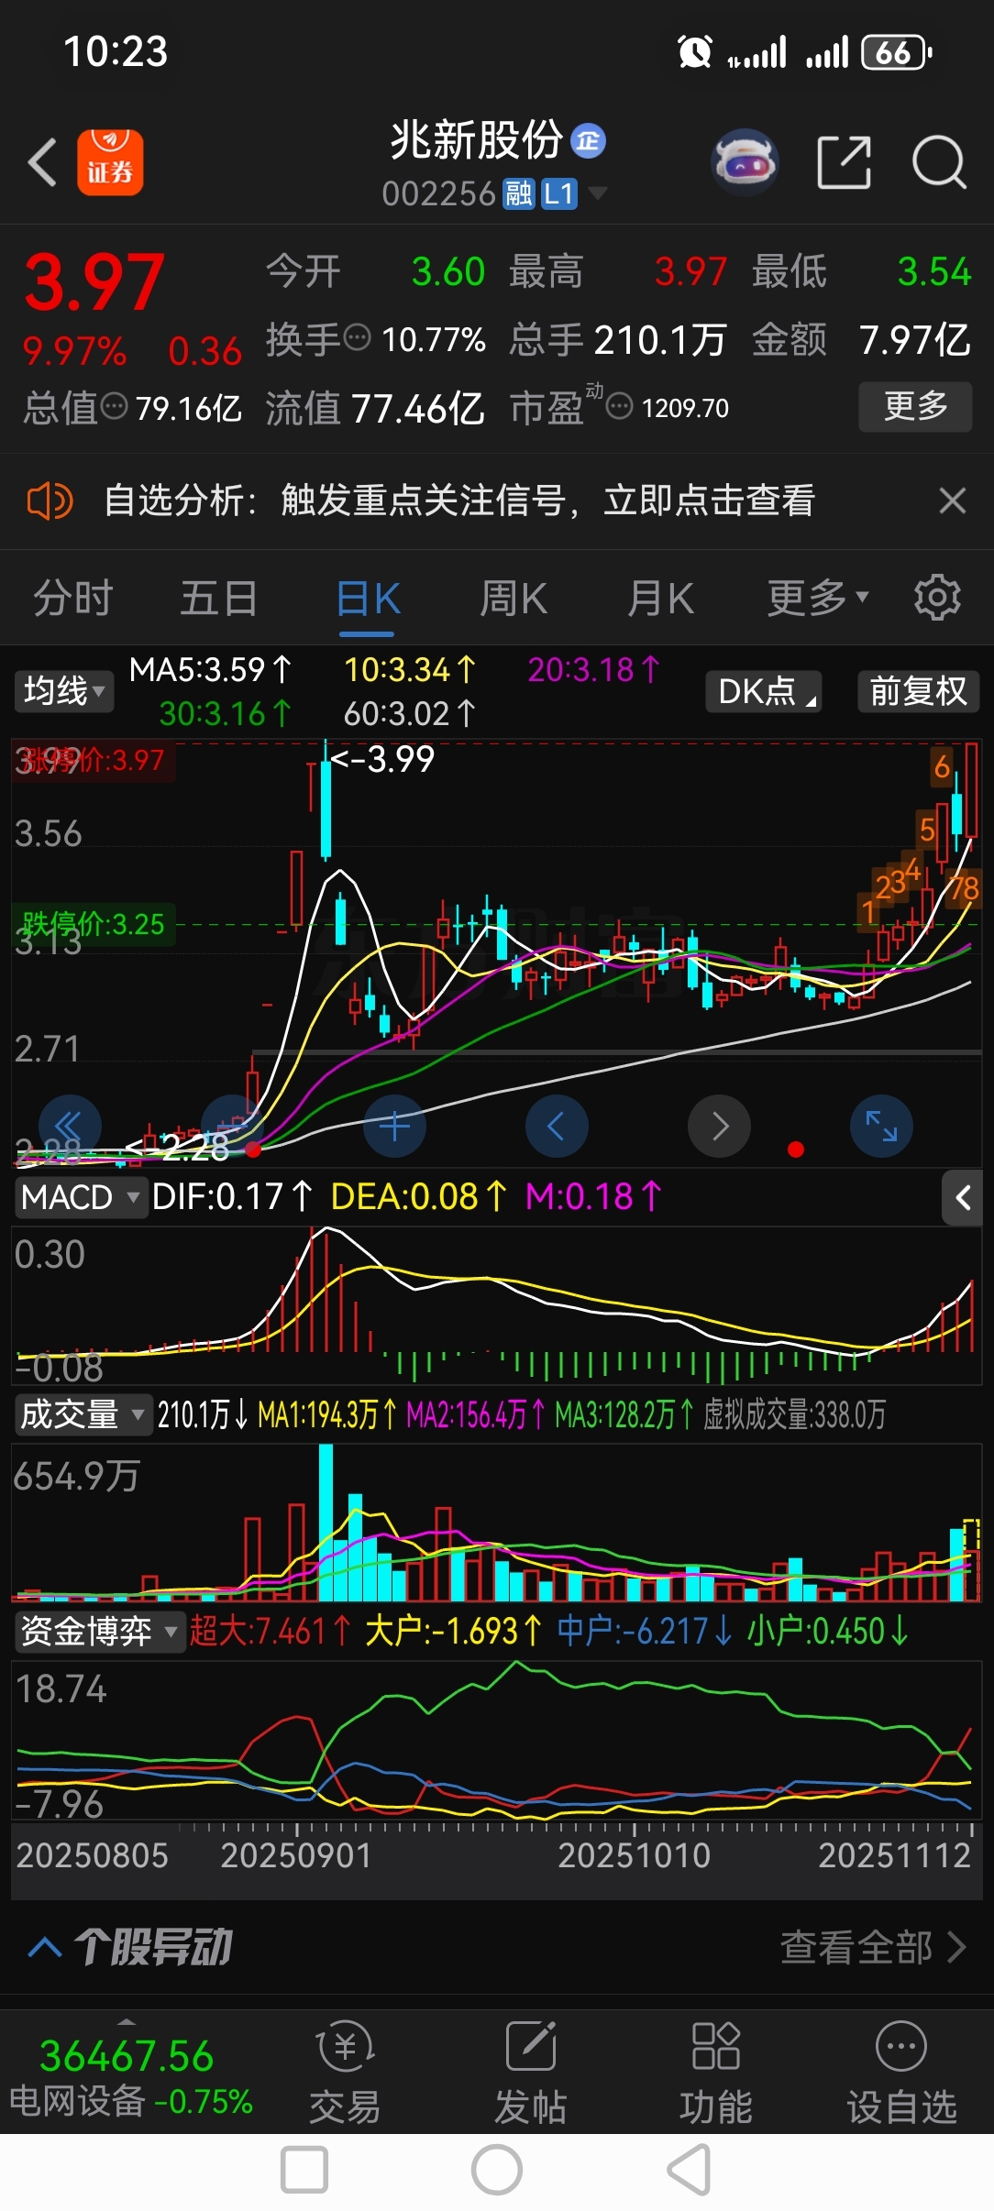Tap the 虚拟成交量:338.0万 label

794,1414
